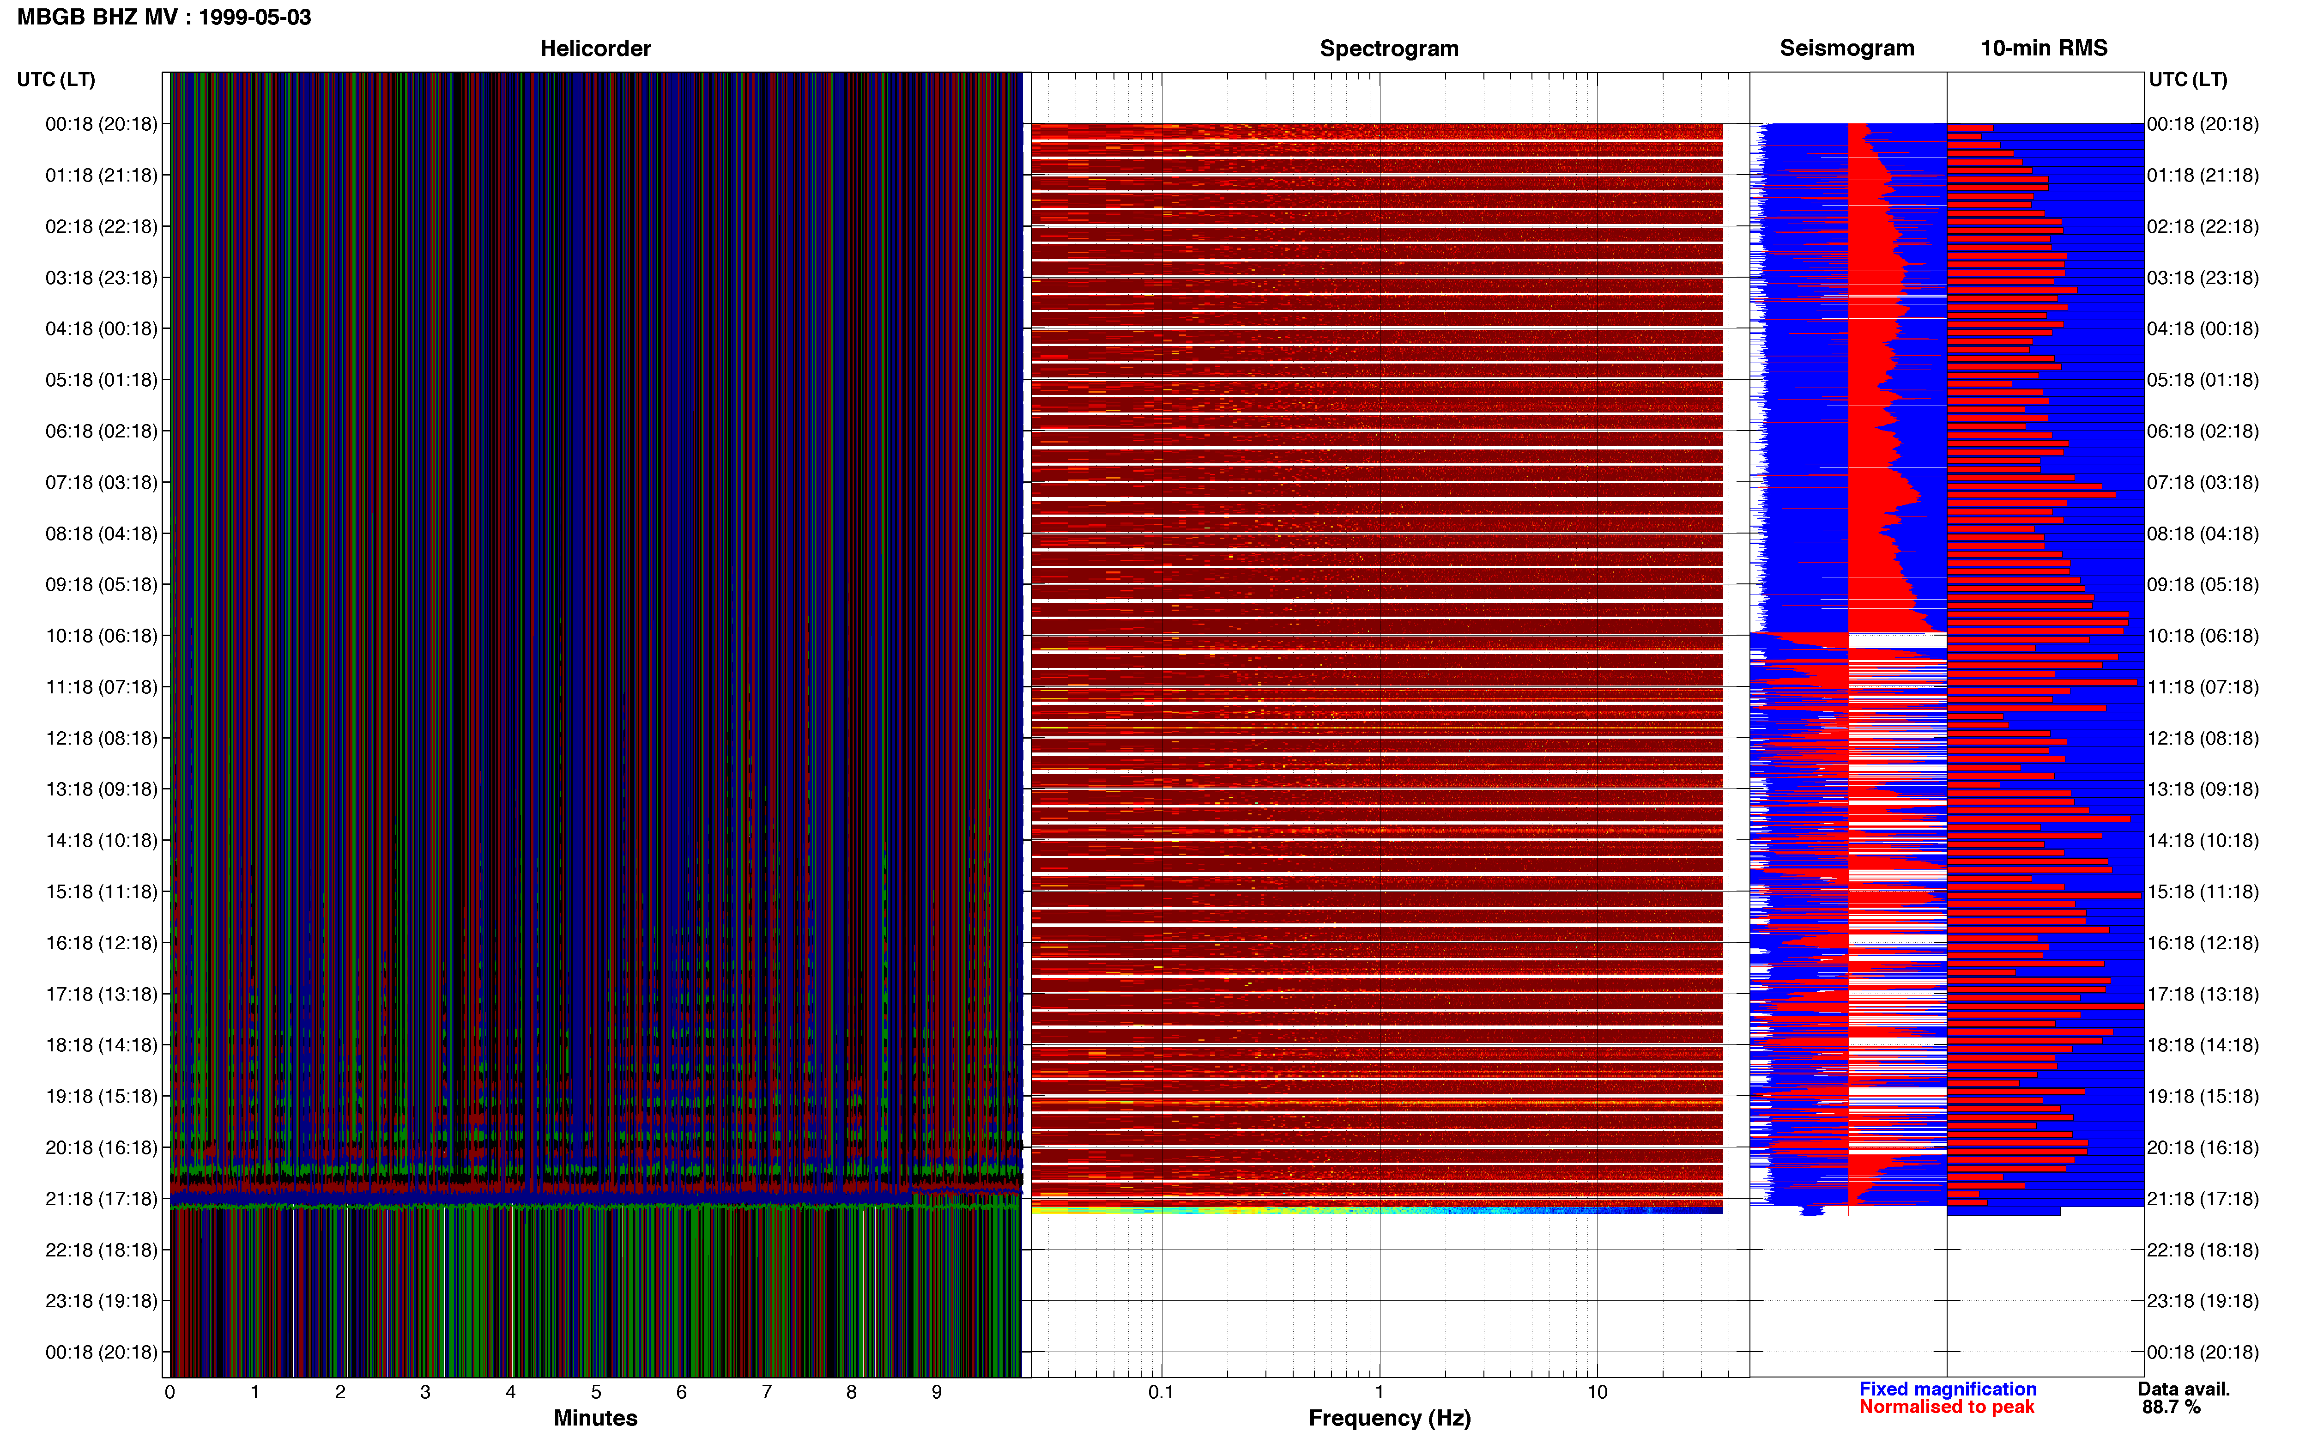Select left time label '06:18 (02:18)'
The image size is (2318, 1450).
[x=102, y=431]
